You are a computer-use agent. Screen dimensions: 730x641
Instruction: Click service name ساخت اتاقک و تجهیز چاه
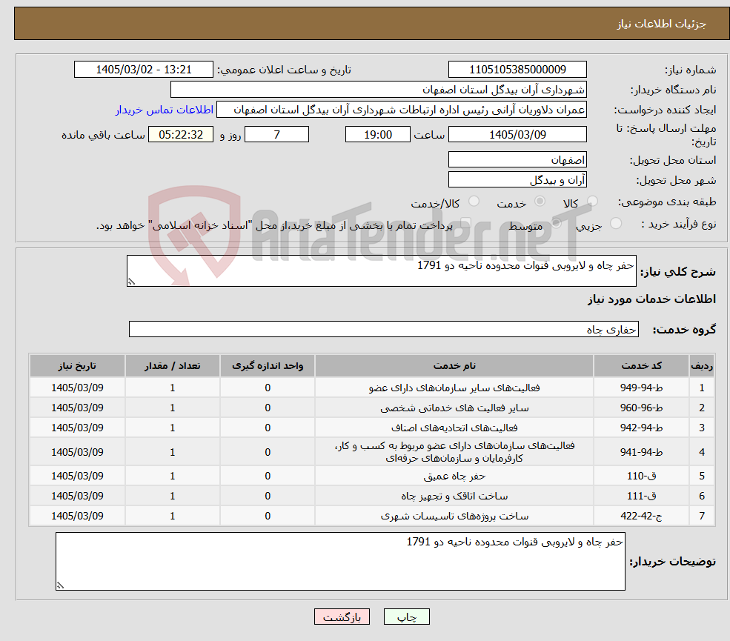(x=454, y=496)
